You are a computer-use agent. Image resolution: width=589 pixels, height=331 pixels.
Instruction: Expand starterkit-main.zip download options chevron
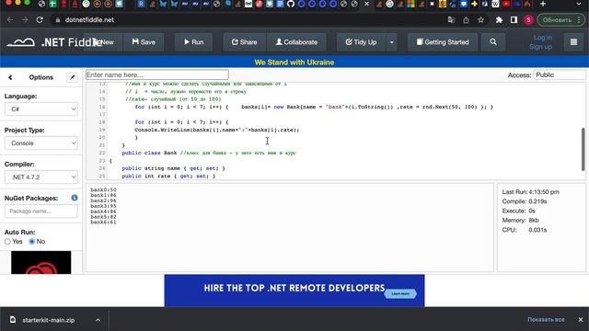(98, 320)
